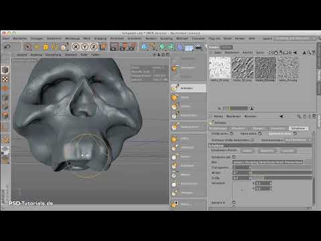
Task: Click the Winkel slider
Action: tap(282, 173)
